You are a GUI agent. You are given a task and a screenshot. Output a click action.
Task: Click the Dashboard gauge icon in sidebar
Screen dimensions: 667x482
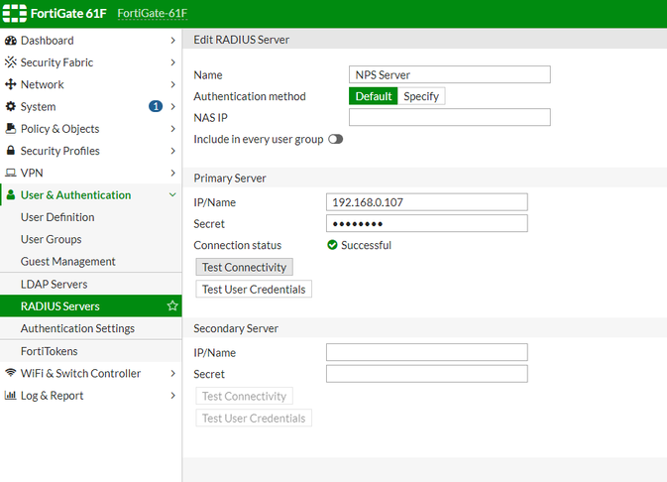(11, 41)
